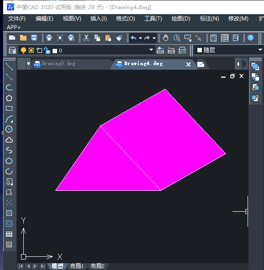The height and width of the screenshot is (270, 264).
Task: Select the Polygon drawing tool
Action: [x=9, y=98]
